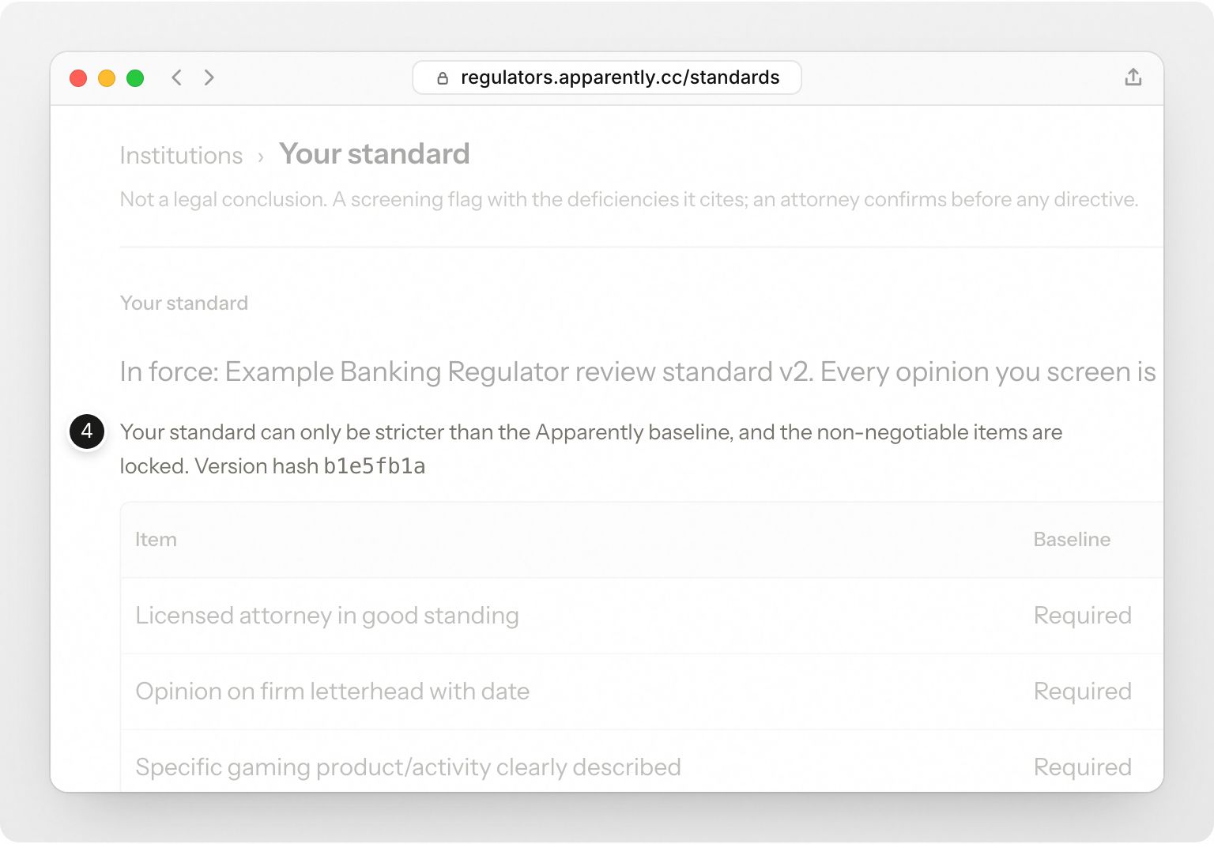
Task: Click the 'Your standard' page heading
Action: coord(375,154)
